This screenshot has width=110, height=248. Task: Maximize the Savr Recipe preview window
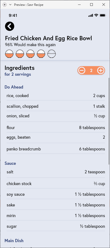[x=91, y=5]
